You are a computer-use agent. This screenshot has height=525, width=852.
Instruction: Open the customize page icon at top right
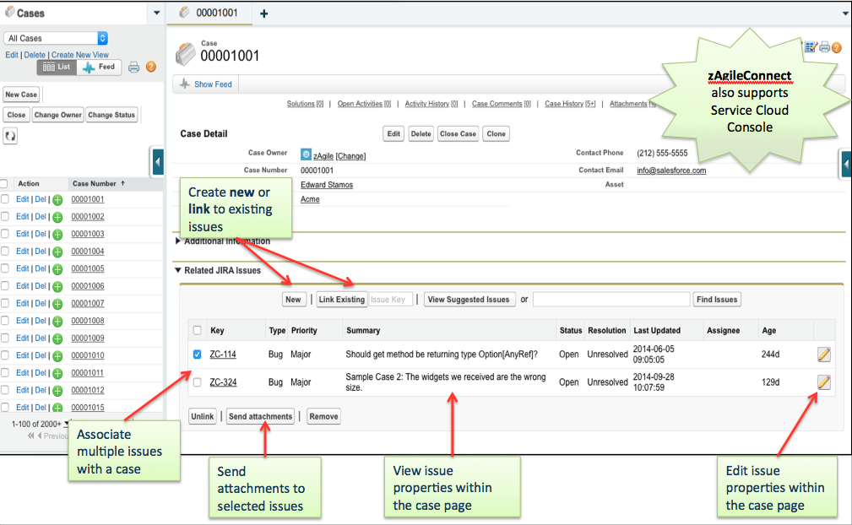click(810, 47)
